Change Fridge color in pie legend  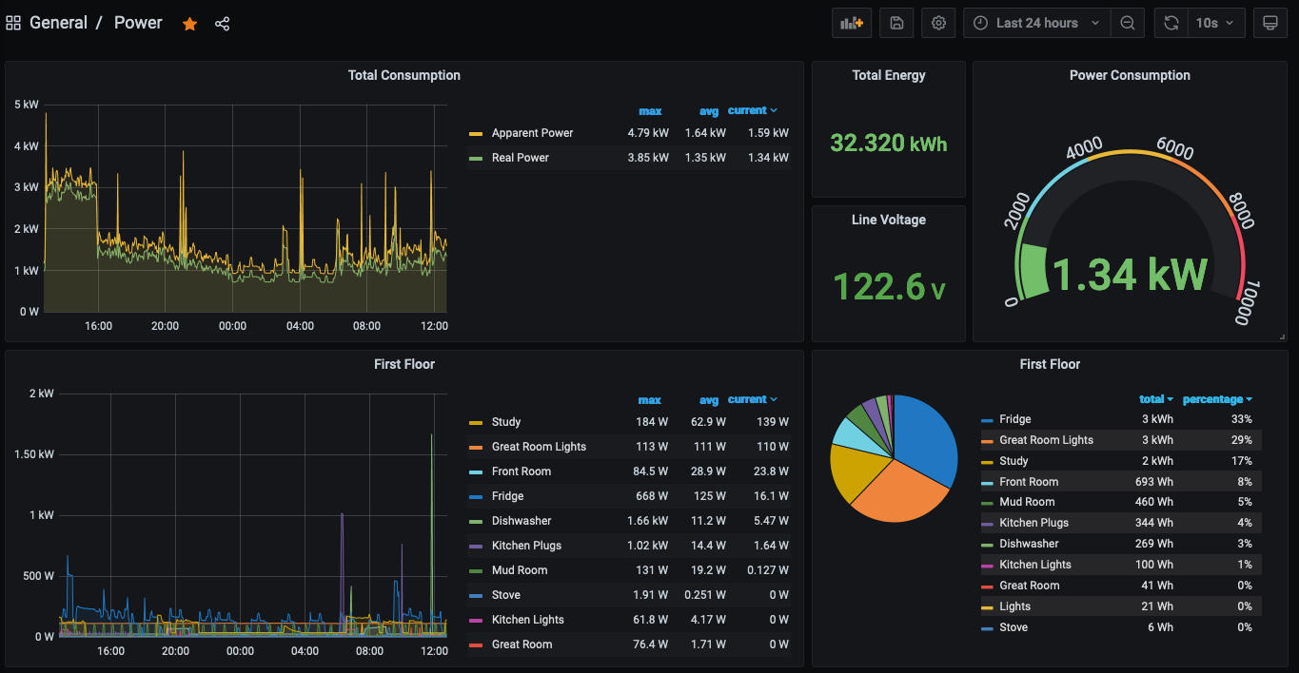[x=988, y=419]
